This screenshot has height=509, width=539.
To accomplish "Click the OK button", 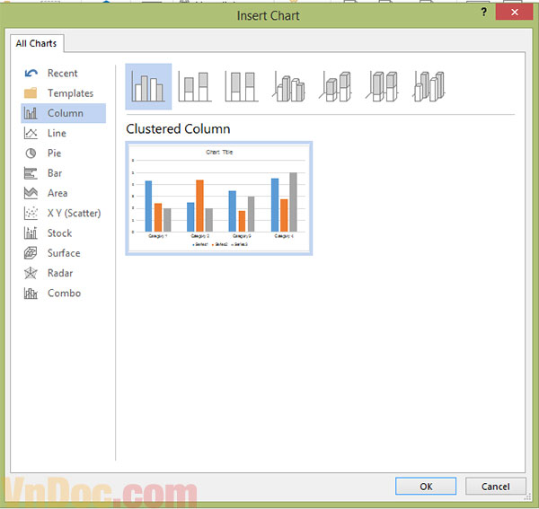I will tap(426, 486).
